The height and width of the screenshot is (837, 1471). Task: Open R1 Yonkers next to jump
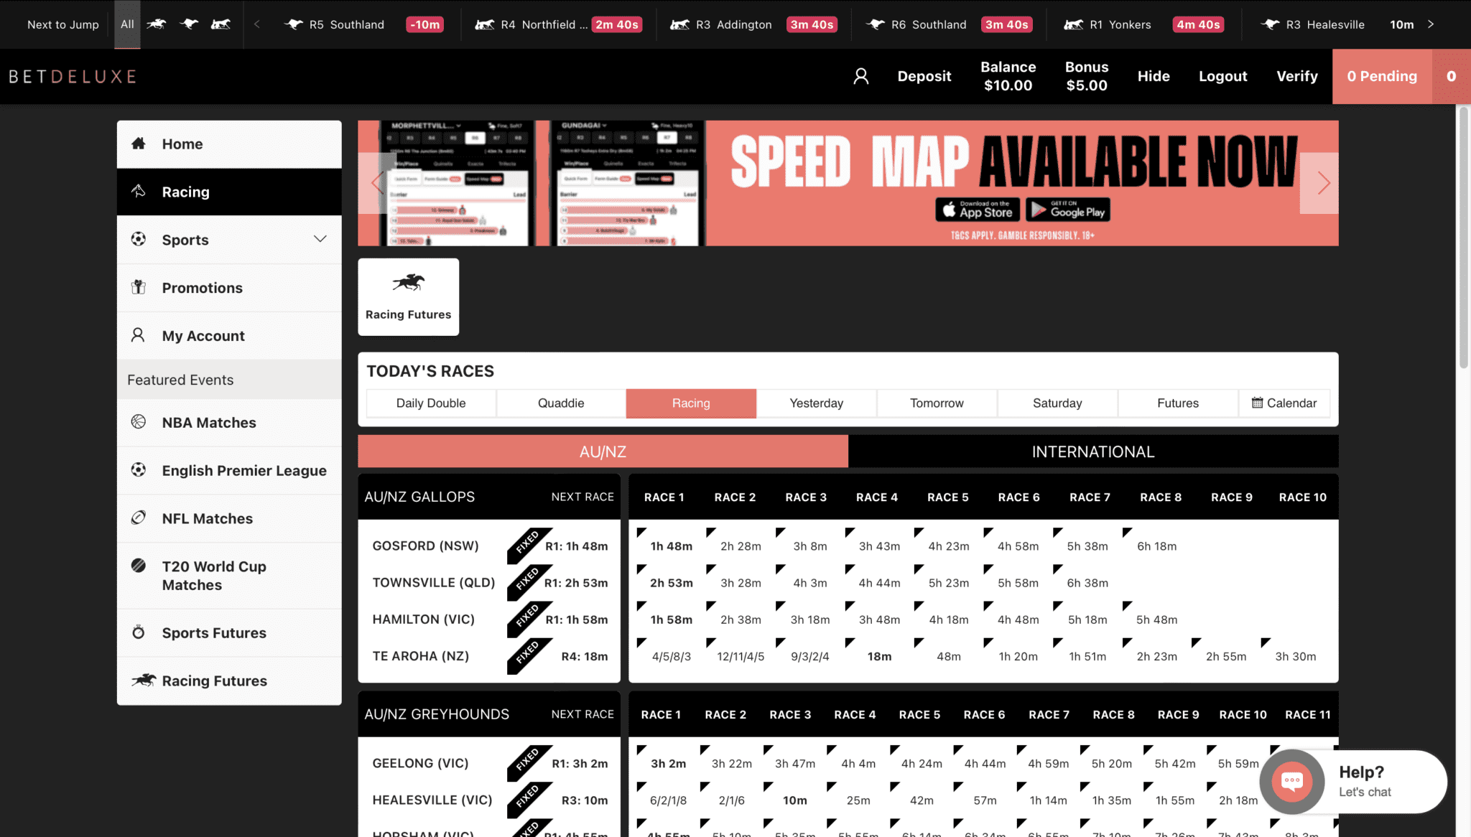point(1143,24)
